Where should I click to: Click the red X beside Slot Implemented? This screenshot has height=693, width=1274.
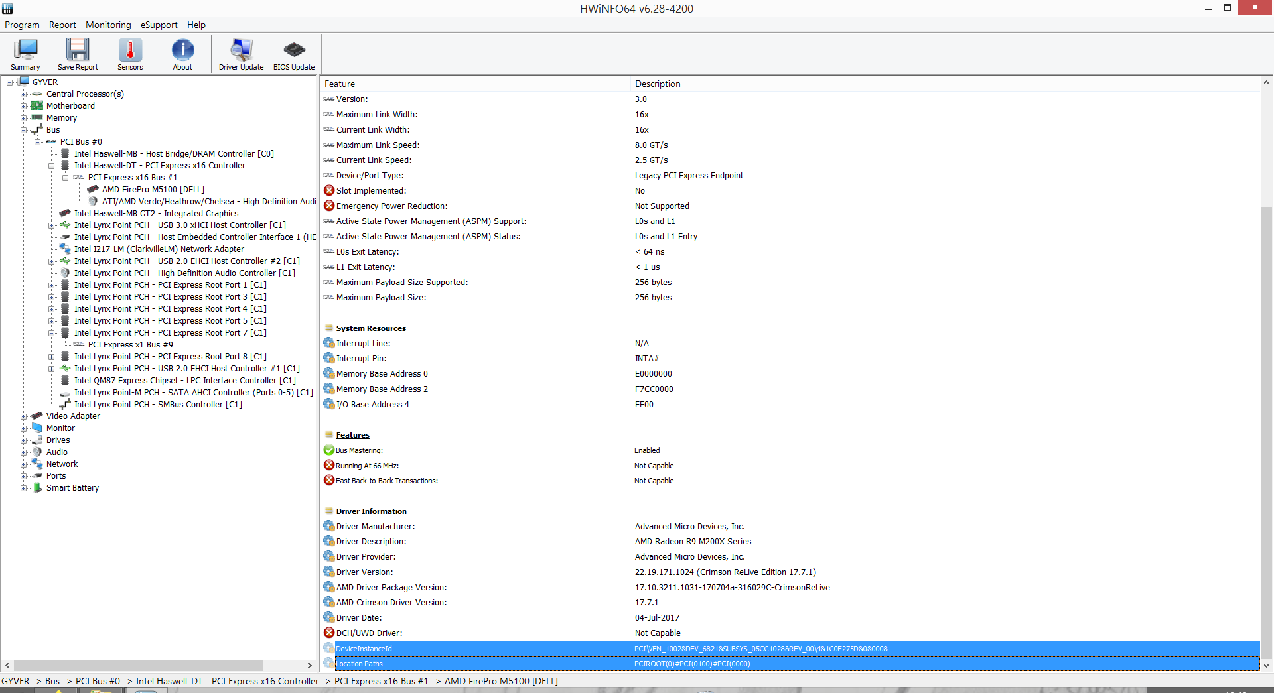329,190
